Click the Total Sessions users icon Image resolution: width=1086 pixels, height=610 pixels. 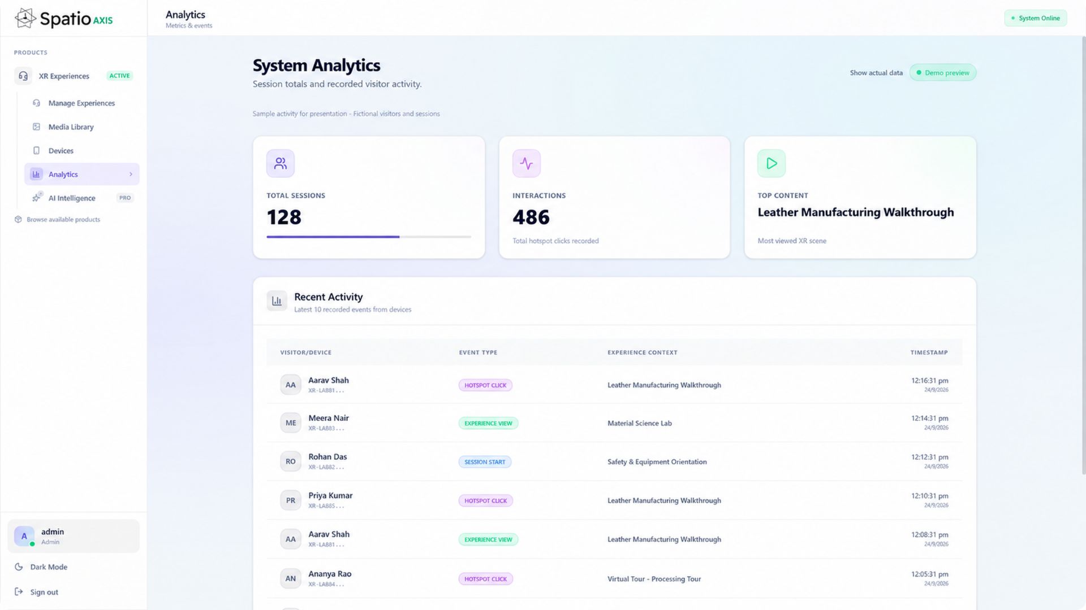281,163
